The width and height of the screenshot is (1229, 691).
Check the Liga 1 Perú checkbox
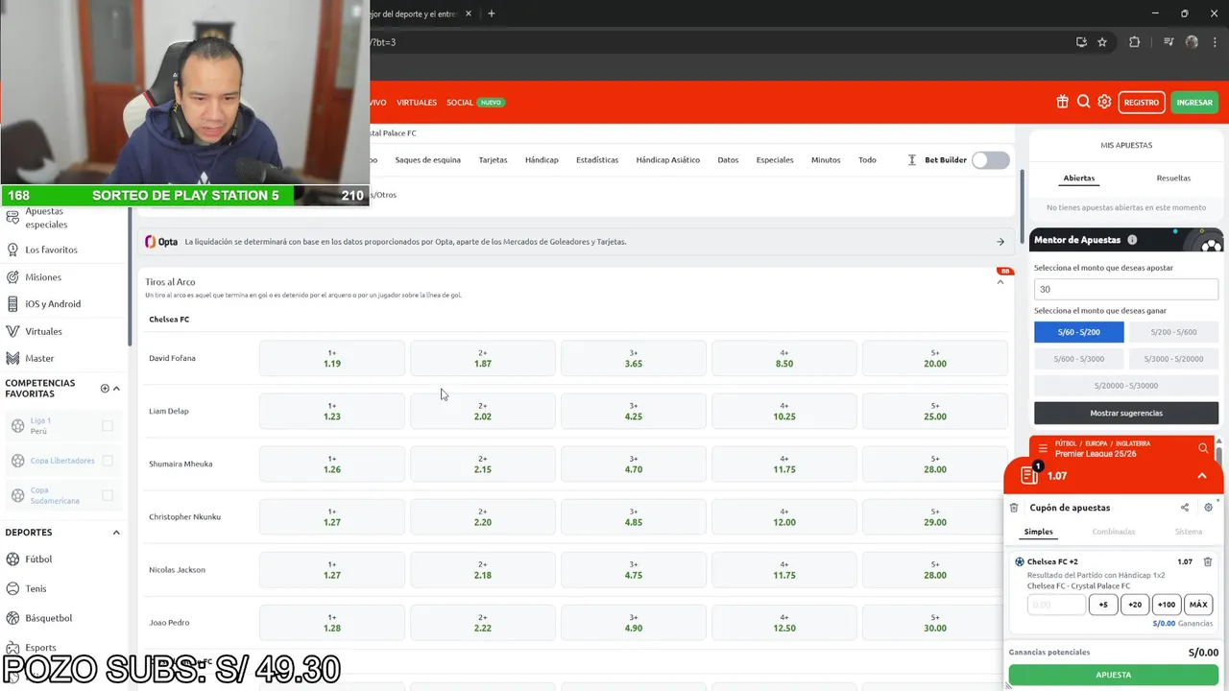click(108, 425)
